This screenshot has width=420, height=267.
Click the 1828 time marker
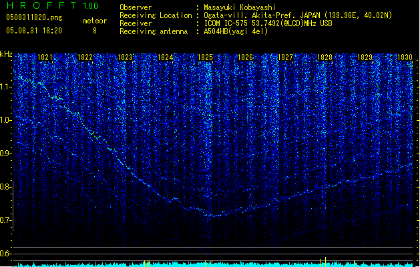coord(325,58)
